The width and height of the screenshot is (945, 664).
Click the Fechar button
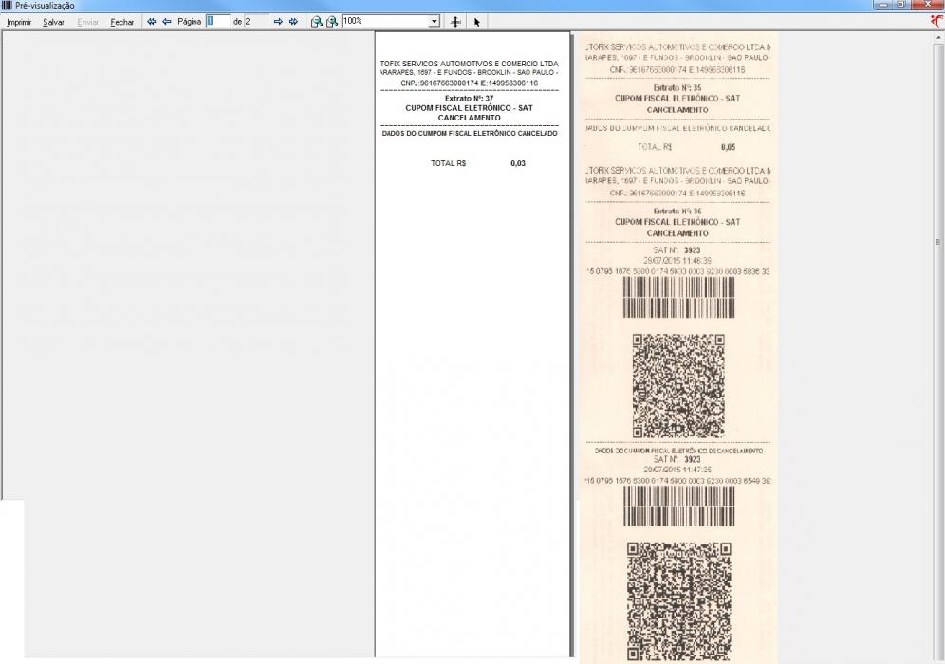pyautogui.click(x=121, y=22)
